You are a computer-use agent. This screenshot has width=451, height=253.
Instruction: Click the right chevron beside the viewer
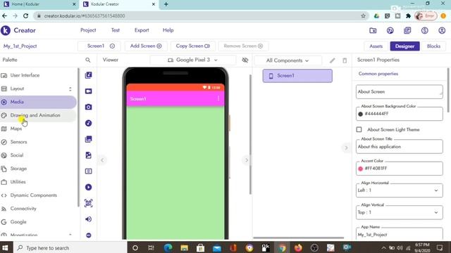point(247,160)
